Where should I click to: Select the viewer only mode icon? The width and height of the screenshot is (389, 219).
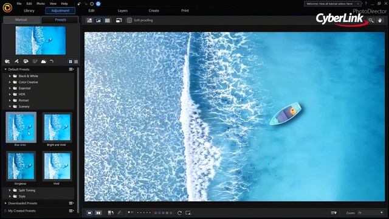(x=98, y=20)
